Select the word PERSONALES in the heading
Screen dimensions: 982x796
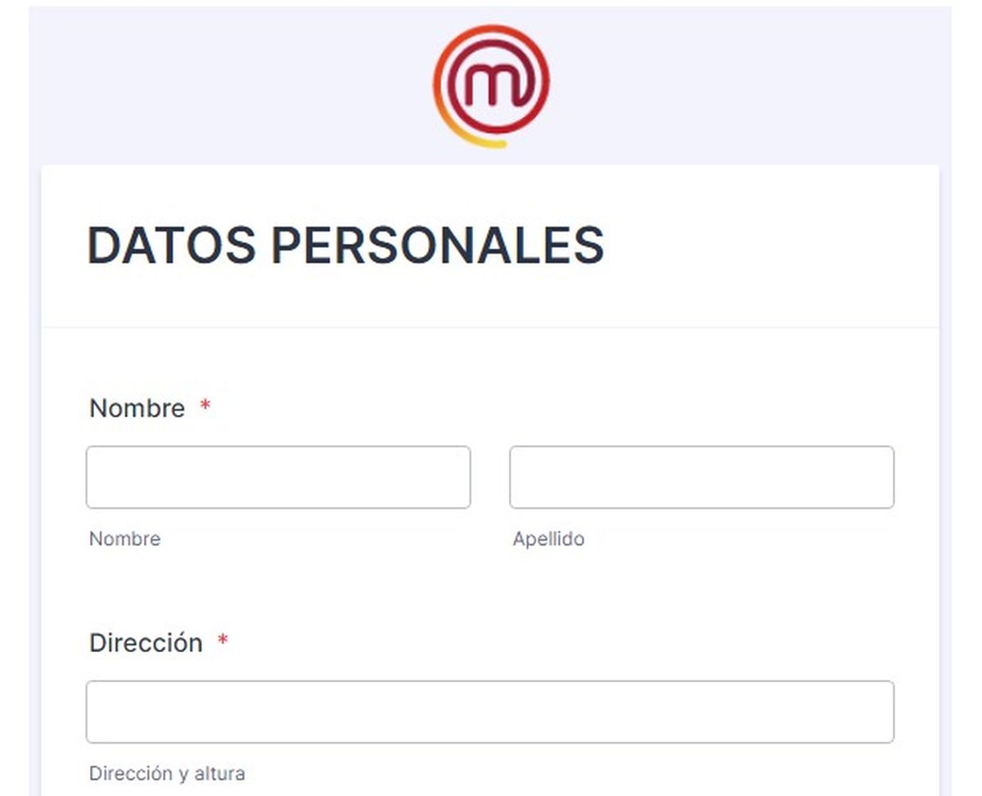tap(438, 245)
